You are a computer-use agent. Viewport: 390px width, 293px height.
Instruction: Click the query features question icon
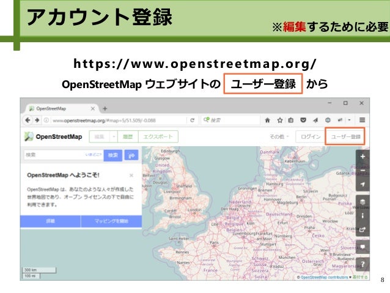point(362,264)
